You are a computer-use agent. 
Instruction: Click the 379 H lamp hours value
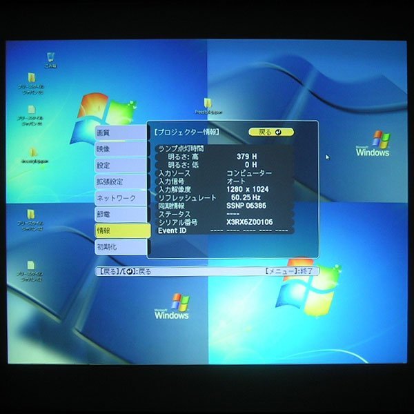click(246, 157)
